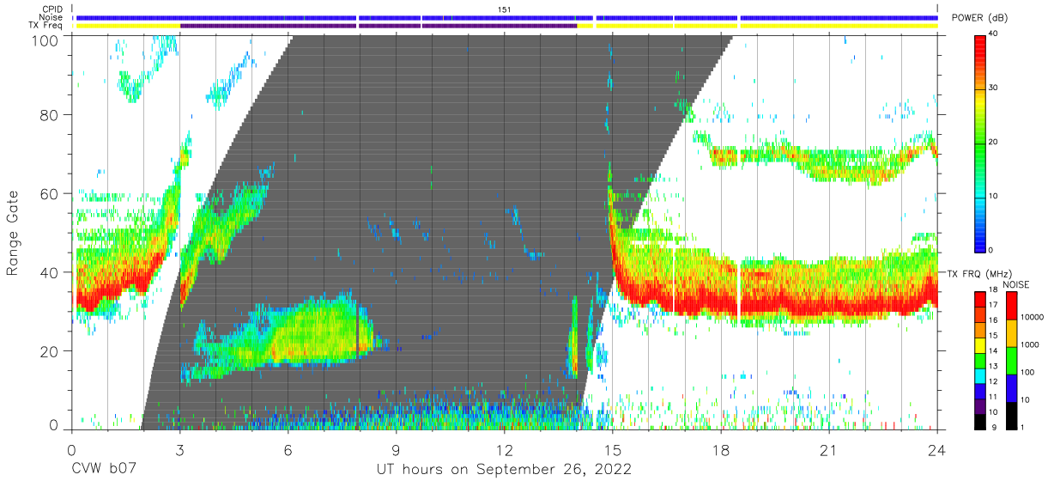Click x-axis hour label '18'
The width and height of the screenshot is (1054, 487).
(x=721, y=449)
